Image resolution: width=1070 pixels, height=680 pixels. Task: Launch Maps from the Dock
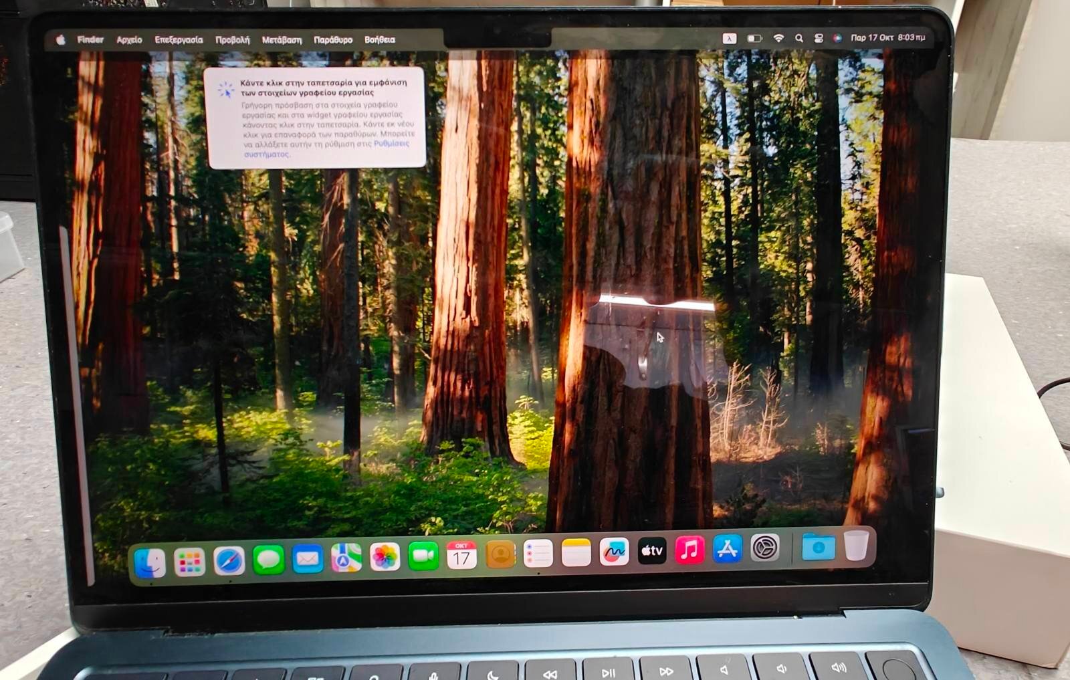pyautogui.click(x=346, y=557)
